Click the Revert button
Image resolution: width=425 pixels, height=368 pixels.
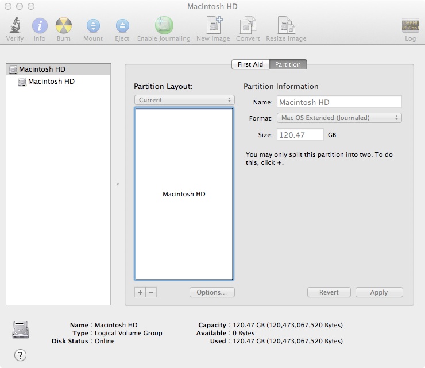pyautogui.click(x=329, y=292)
